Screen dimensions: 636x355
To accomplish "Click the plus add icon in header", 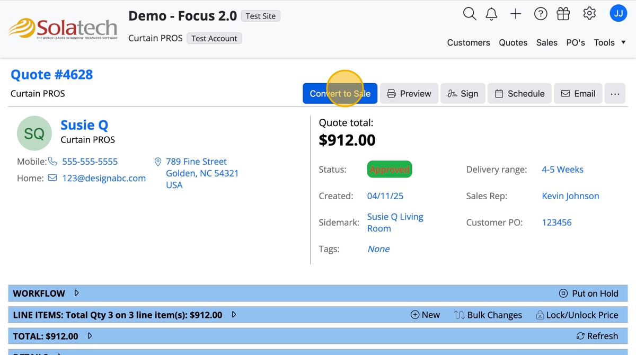I will pyautogui.click(x=516, y=14).
